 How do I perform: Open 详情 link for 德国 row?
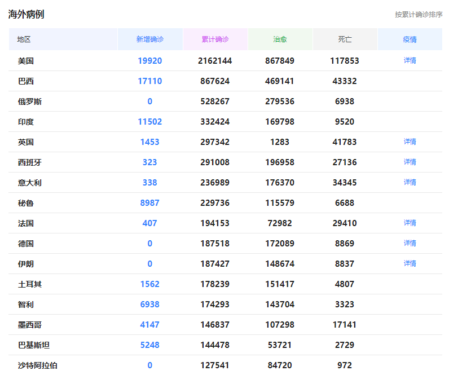coord(410,243)
